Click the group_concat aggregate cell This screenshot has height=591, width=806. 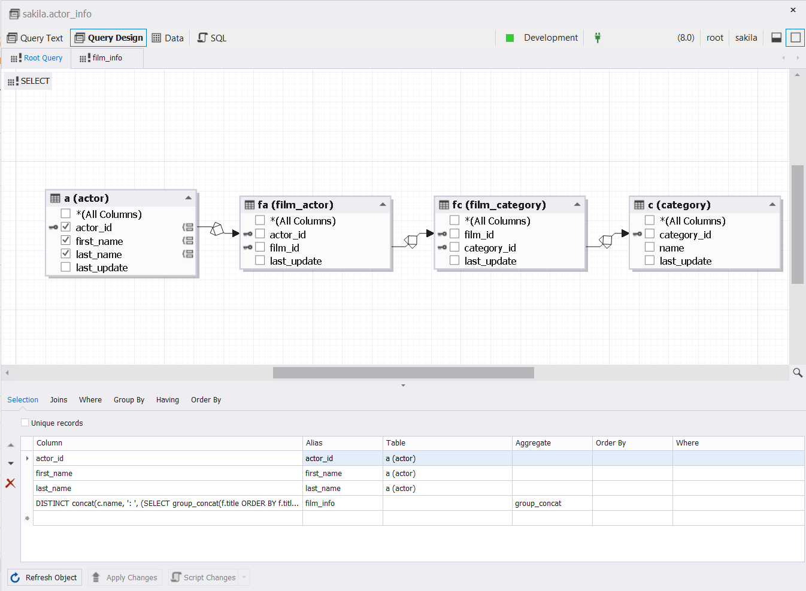pos(552,503)
